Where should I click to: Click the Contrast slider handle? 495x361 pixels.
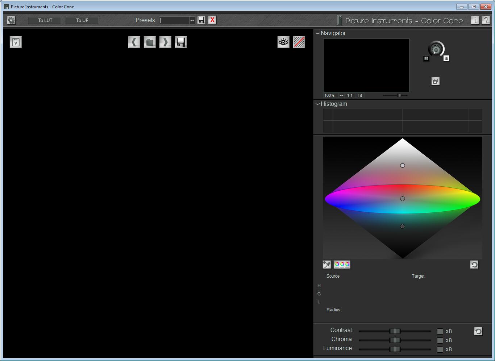[395, 331]
